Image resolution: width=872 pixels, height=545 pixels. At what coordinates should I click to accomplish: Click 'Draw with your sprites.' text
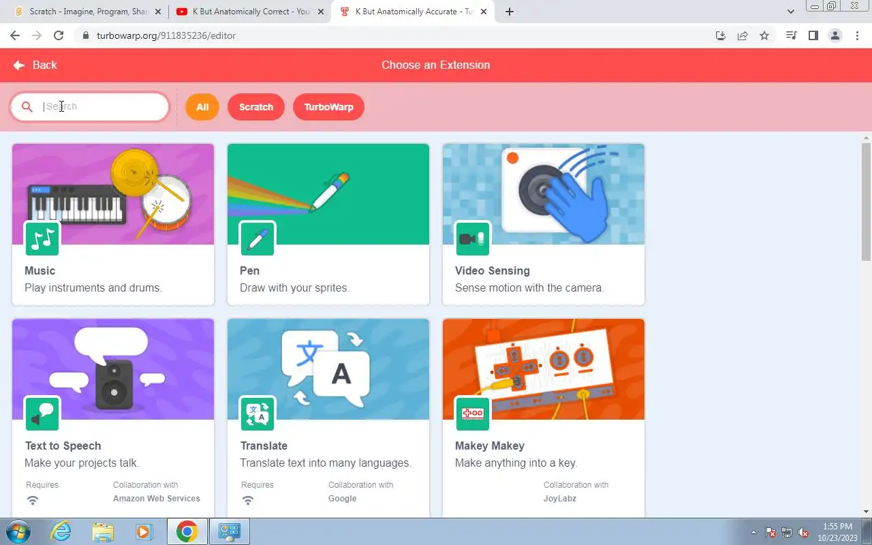[x=294, y=288]
